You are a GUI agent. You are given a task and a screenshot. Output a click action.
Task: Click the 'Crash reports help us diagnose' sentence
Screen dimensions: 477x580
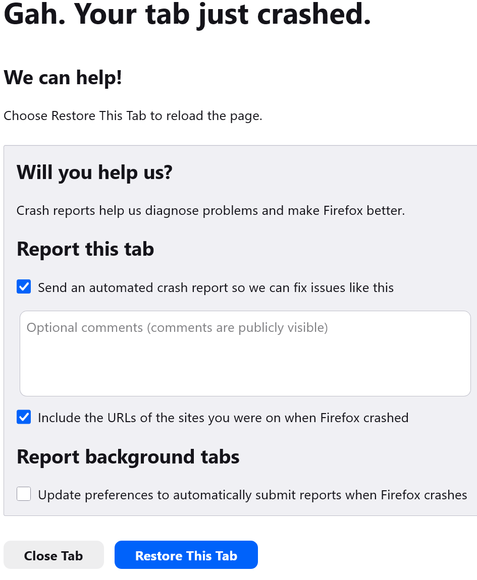pyautogui.click(x=210, y=211)
